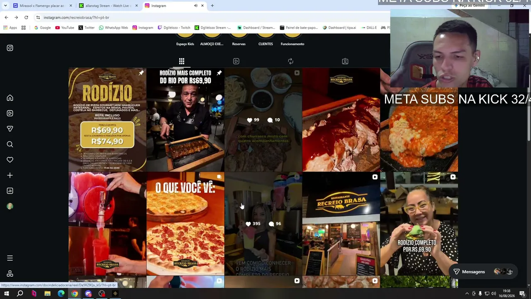This screenshot has width=531, height=299.
Task: Open the Meta apps icon in sidebar
Action: (x=10, y=274)
